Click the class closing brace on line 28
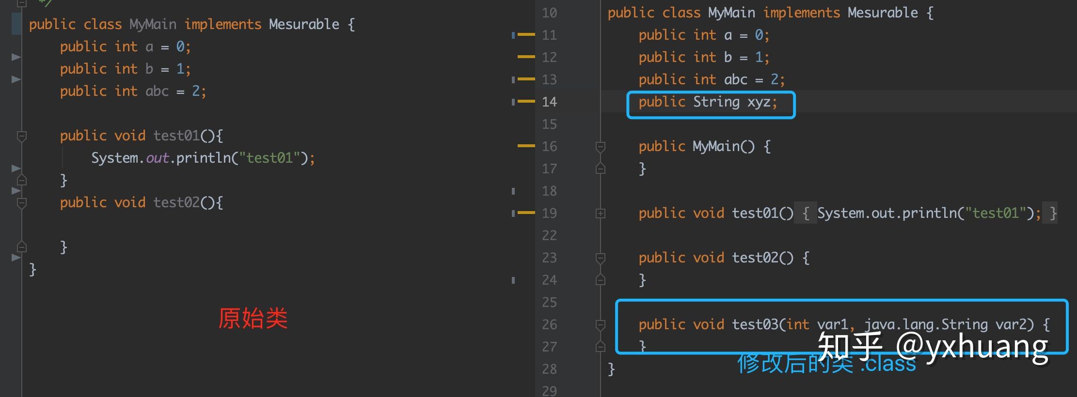This screenshot has height=397, width=1077. click(611, 369)
